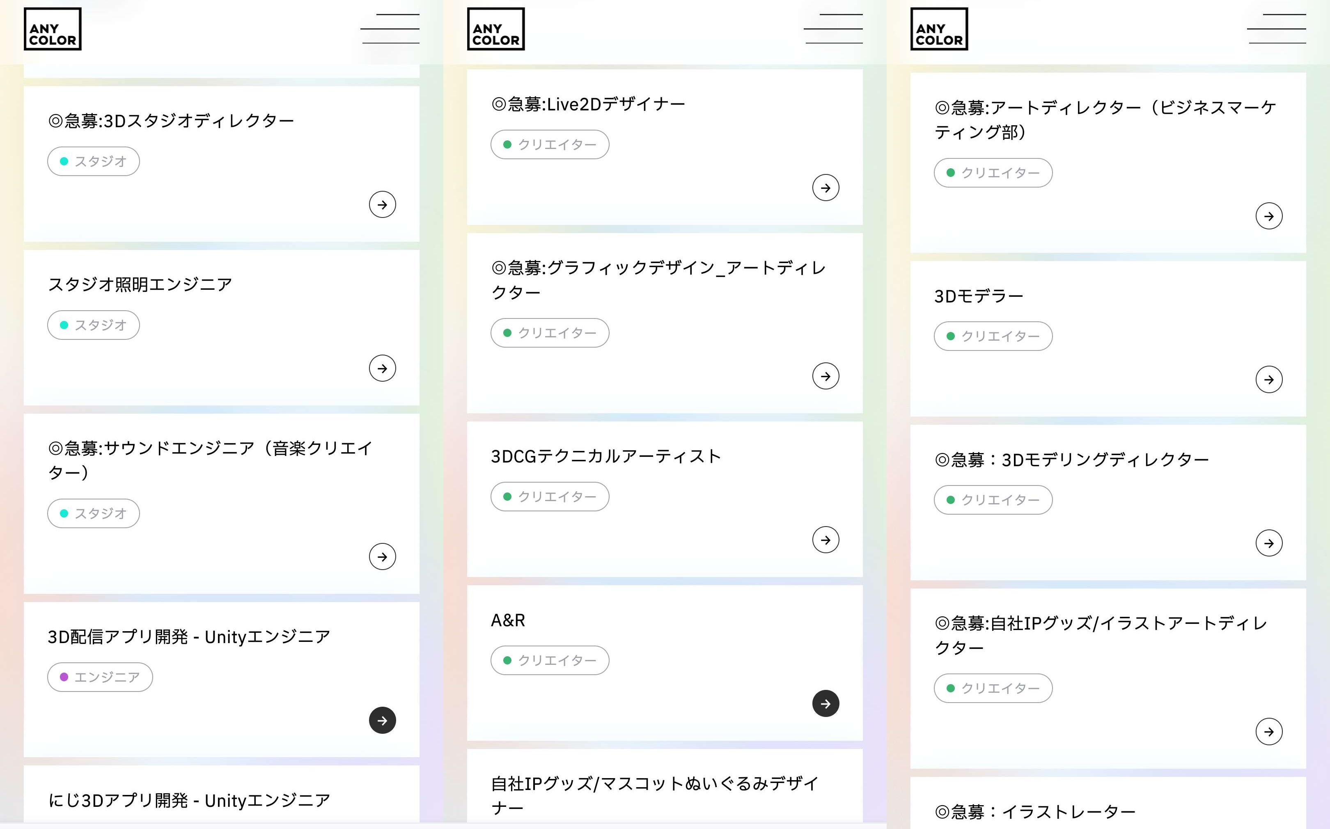This screenshot has width=1330, height=829.
Task: Open にじ3Dアプリ開発 - Unityエンジニア listing
Action: pos(189,801)
